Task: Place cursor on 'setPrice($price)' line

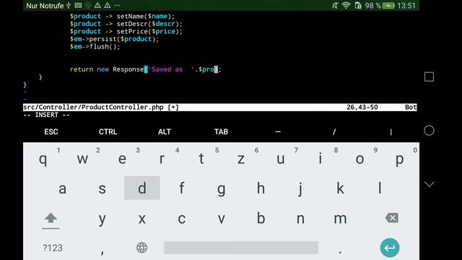Action: 126,31
